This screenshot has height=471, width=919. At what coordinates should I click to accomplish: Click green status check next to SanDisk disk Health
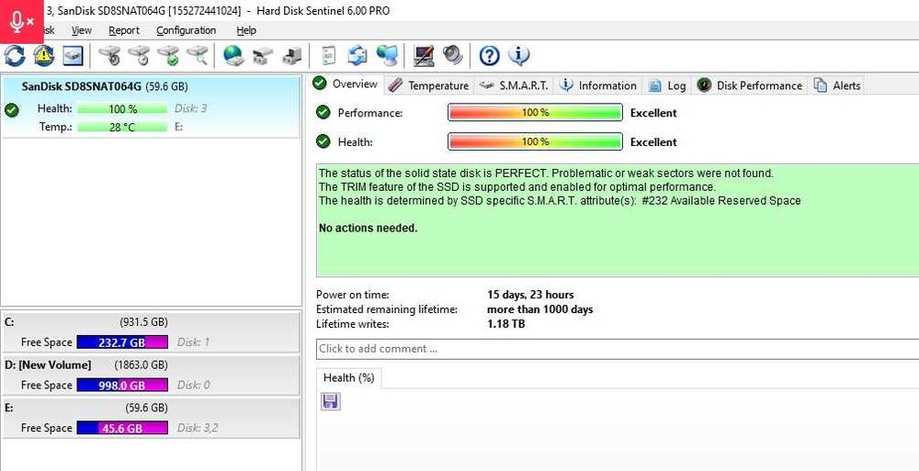click(x=11, y=109)
